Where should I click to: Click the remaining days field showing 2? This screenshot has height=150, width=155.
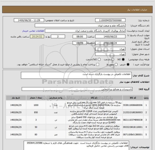click(58, 37)
